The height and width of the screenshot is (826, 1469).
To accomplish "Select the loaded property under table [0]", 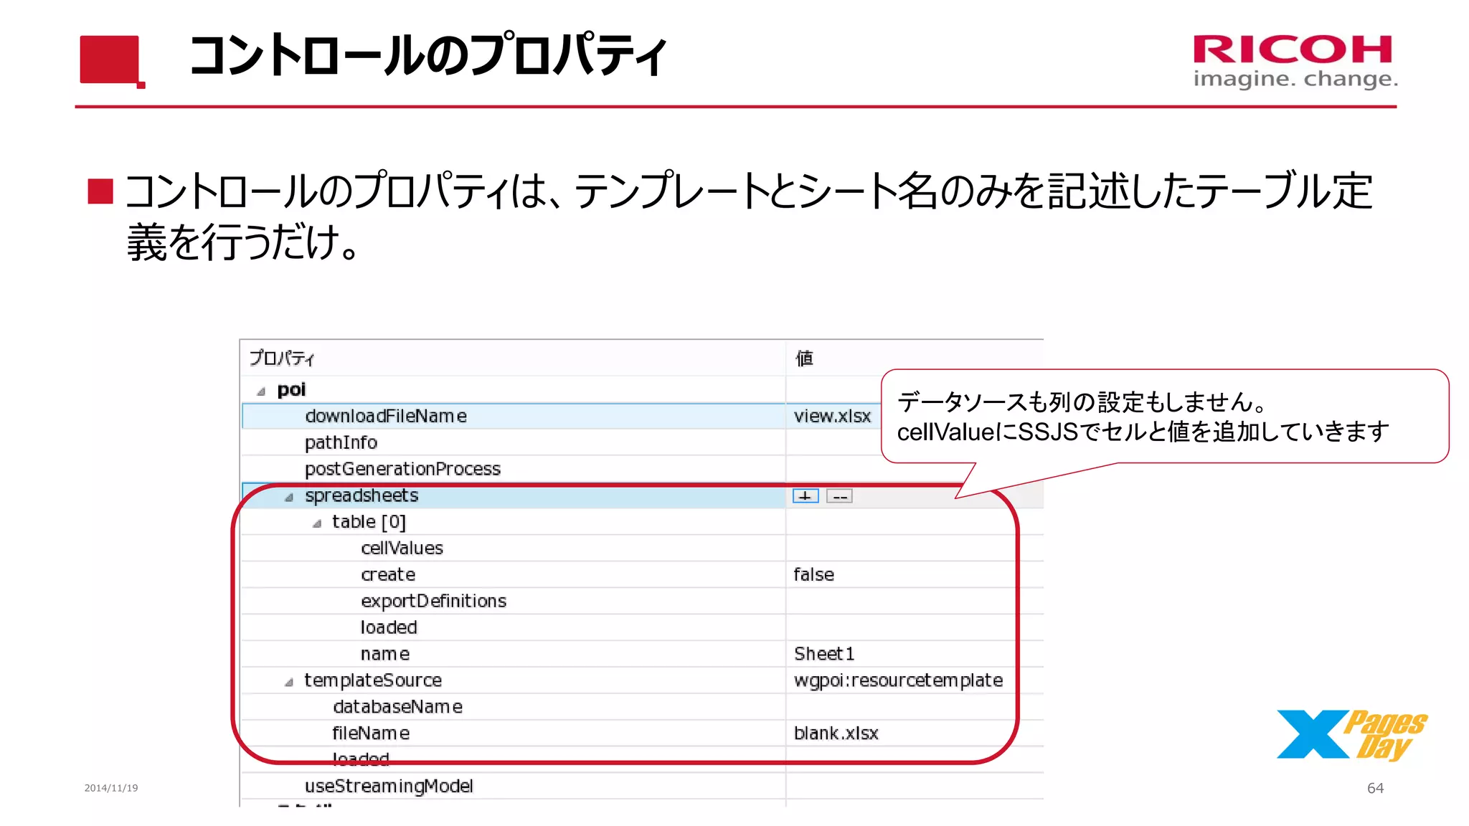I will pos(388,627).
